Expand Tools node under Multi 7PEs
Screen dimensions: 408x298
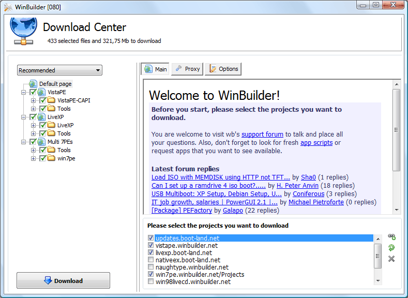33,150
